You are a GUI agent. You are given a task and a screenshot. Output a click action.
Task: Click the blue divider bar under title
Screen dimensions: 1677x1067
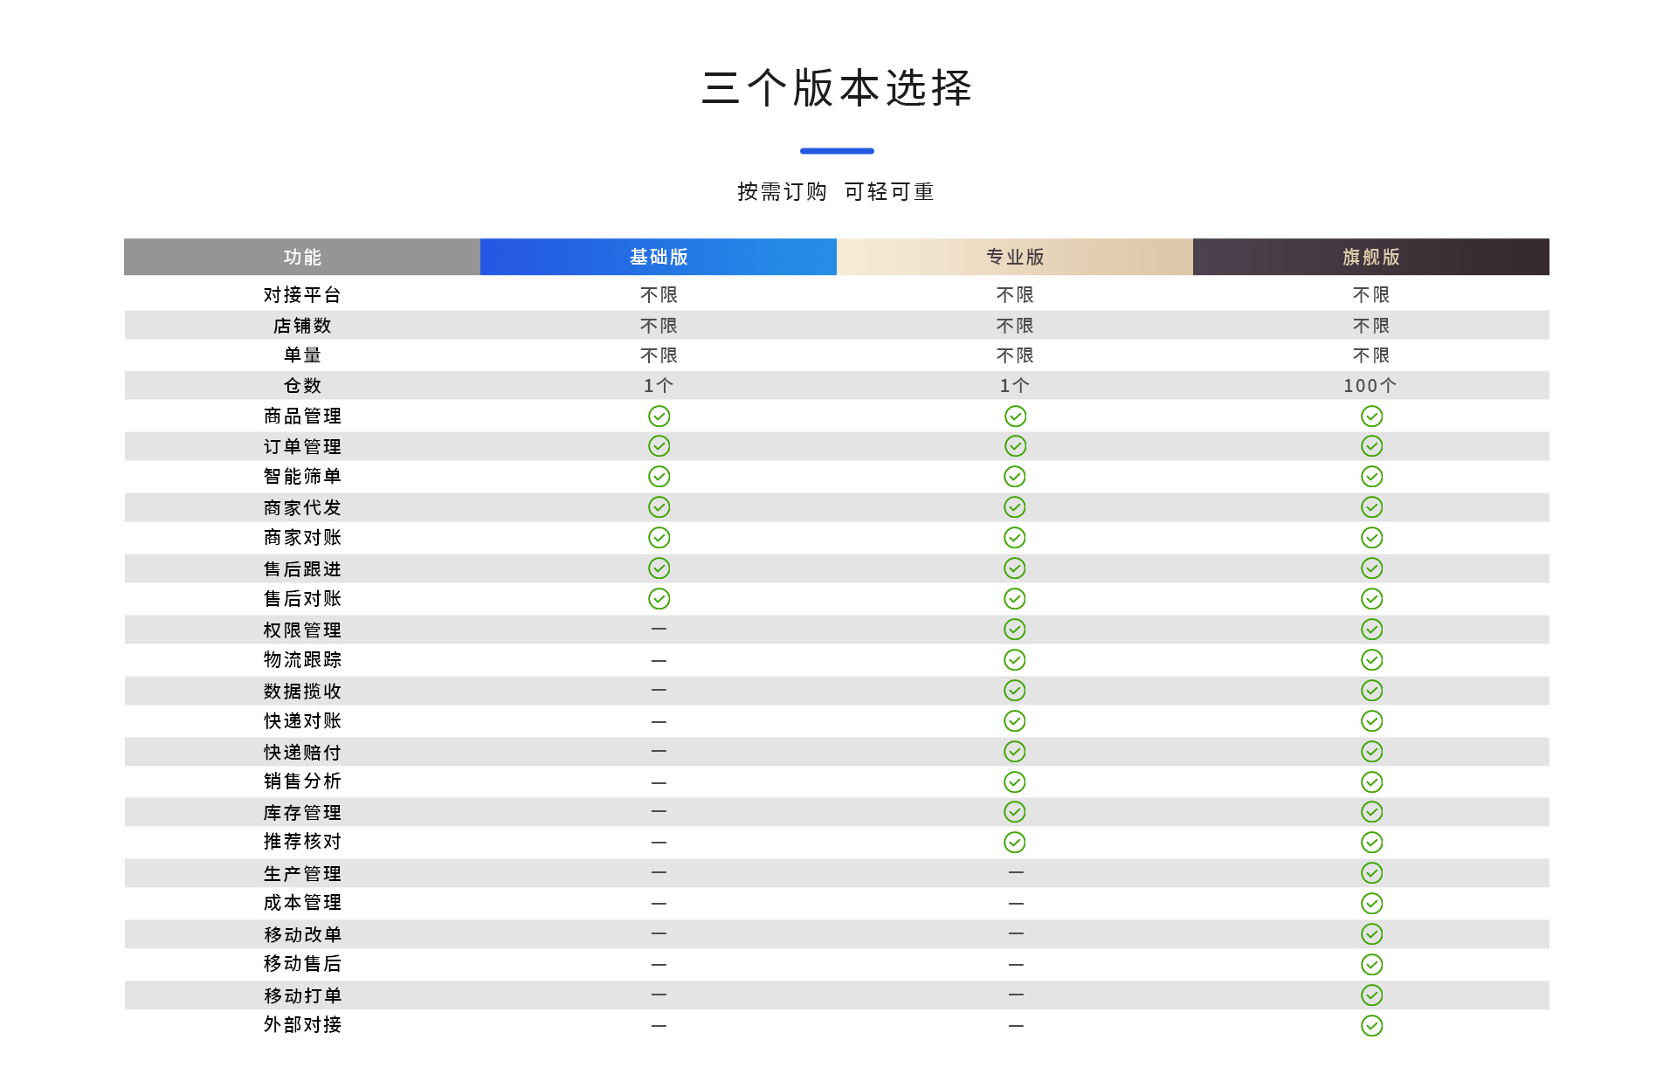tap(837, 151)
